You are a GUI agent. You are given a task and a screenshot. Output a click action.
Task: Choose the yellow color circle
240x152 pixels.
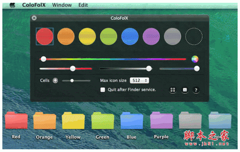(x=87, y=36)
